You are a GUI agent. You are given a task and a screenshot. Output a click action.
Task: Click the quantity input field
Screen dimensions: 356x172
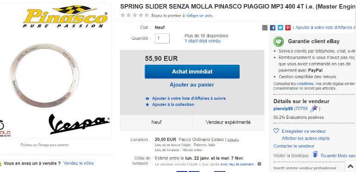coord(162,38)
